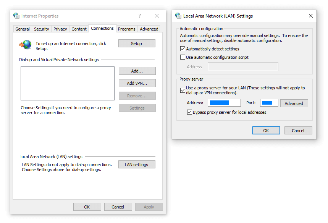Switch to the Security tab

pyautogui.click(x=41, y=29)
